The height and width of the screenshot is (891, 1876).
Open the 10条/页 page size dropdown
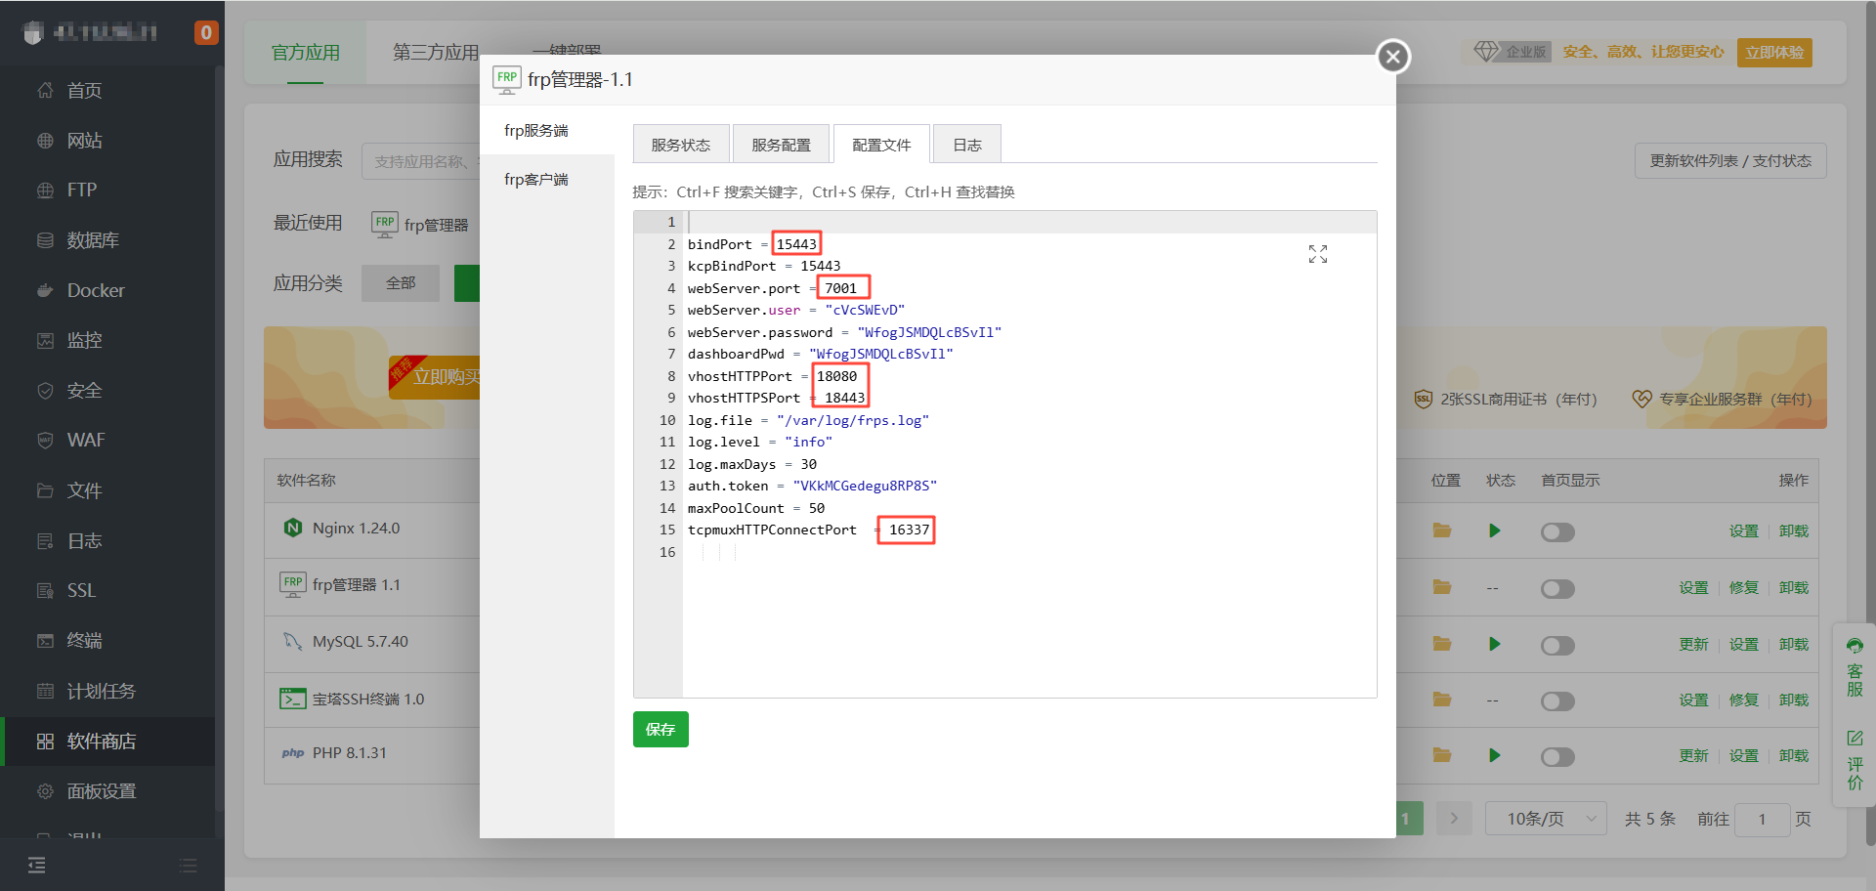[1546, 819]
